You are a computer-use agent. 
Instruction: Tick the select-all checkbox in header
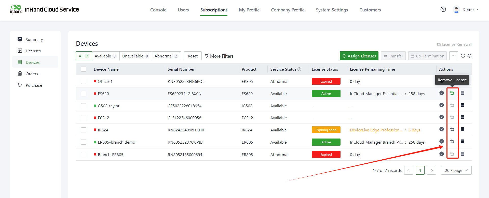[x=84, y=69]
